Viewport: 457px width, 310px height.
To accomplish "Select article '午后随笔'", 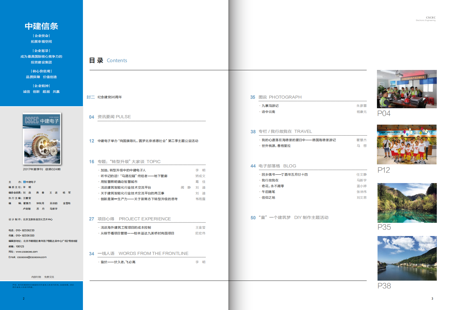I will [x=268, y=192].
